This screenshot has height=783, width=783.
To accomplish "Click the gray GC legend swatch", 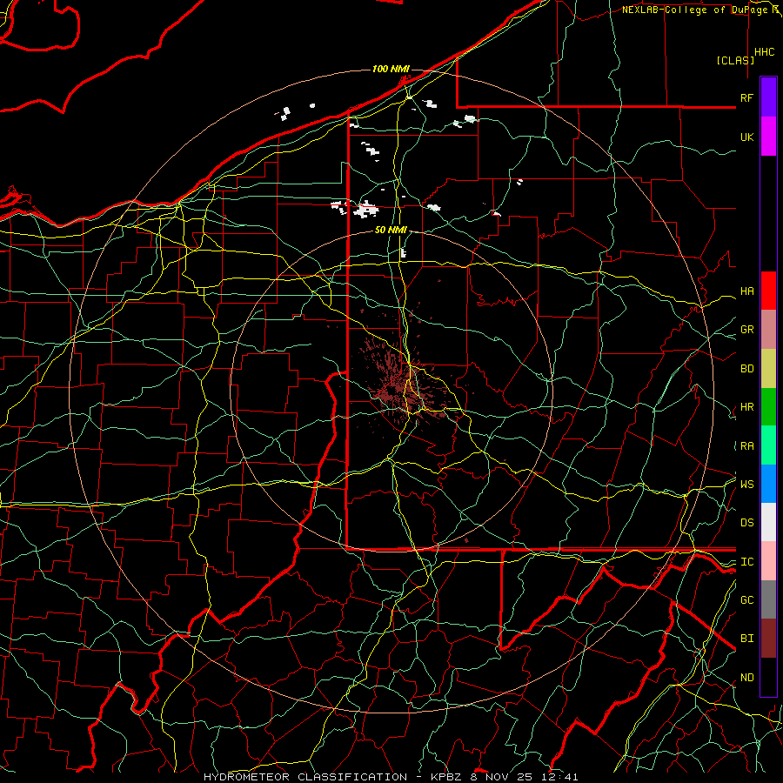I will [x=768, y=599].
